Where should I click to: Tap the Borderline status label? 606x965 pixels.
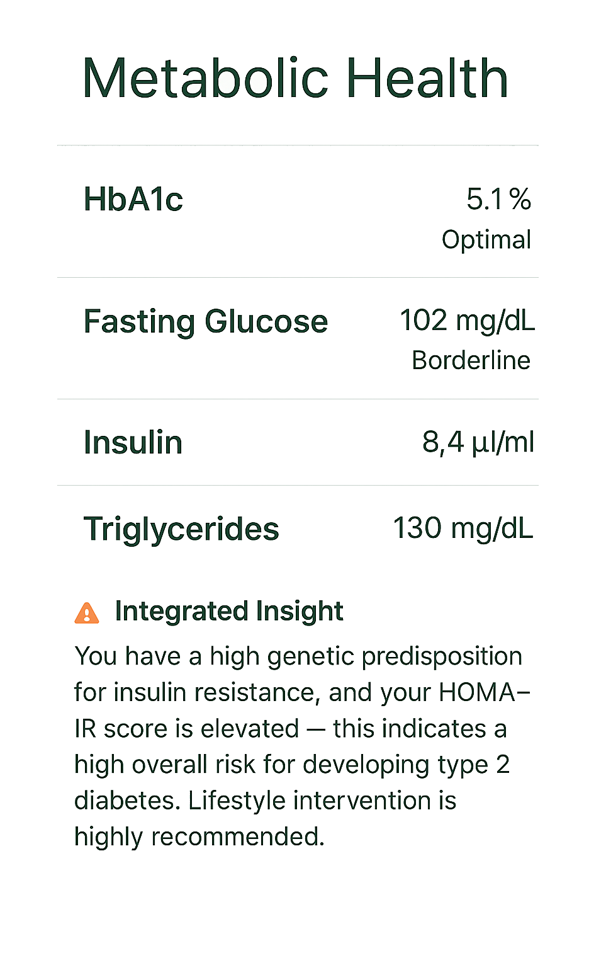coord(471,360)
